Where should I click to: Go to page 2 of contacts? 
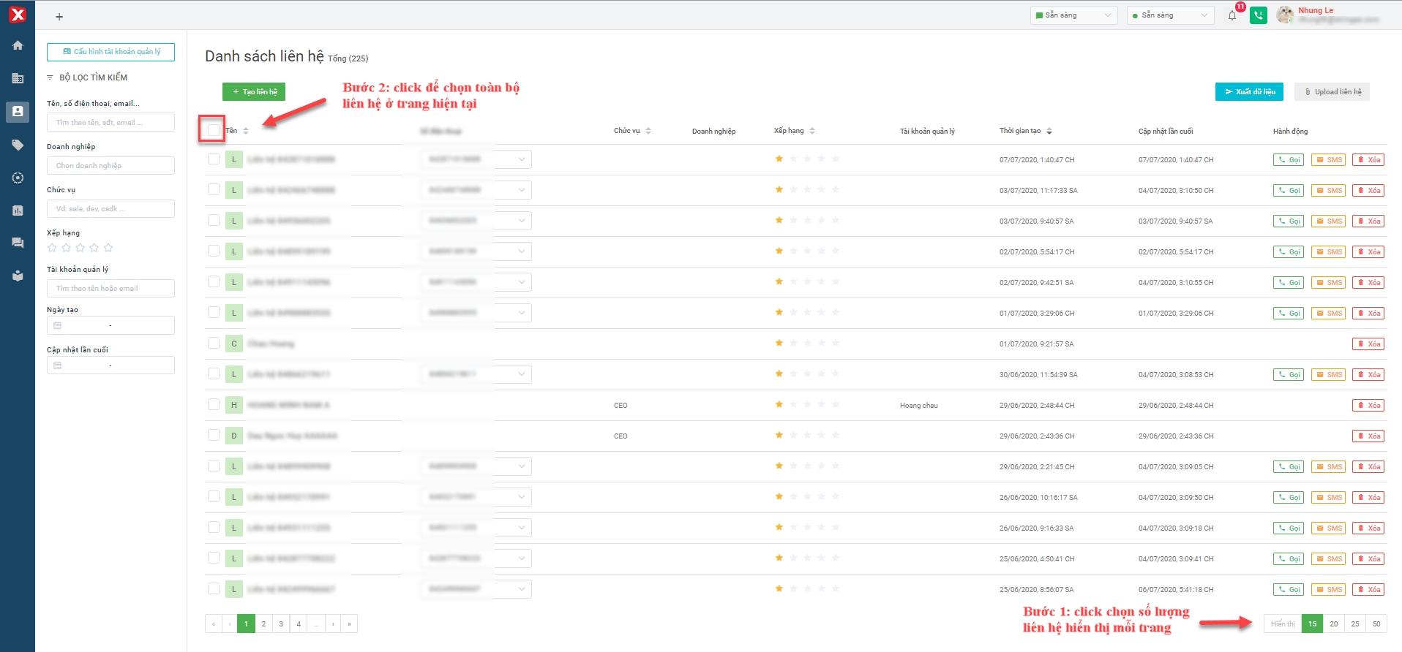click(x=263, y=623)
